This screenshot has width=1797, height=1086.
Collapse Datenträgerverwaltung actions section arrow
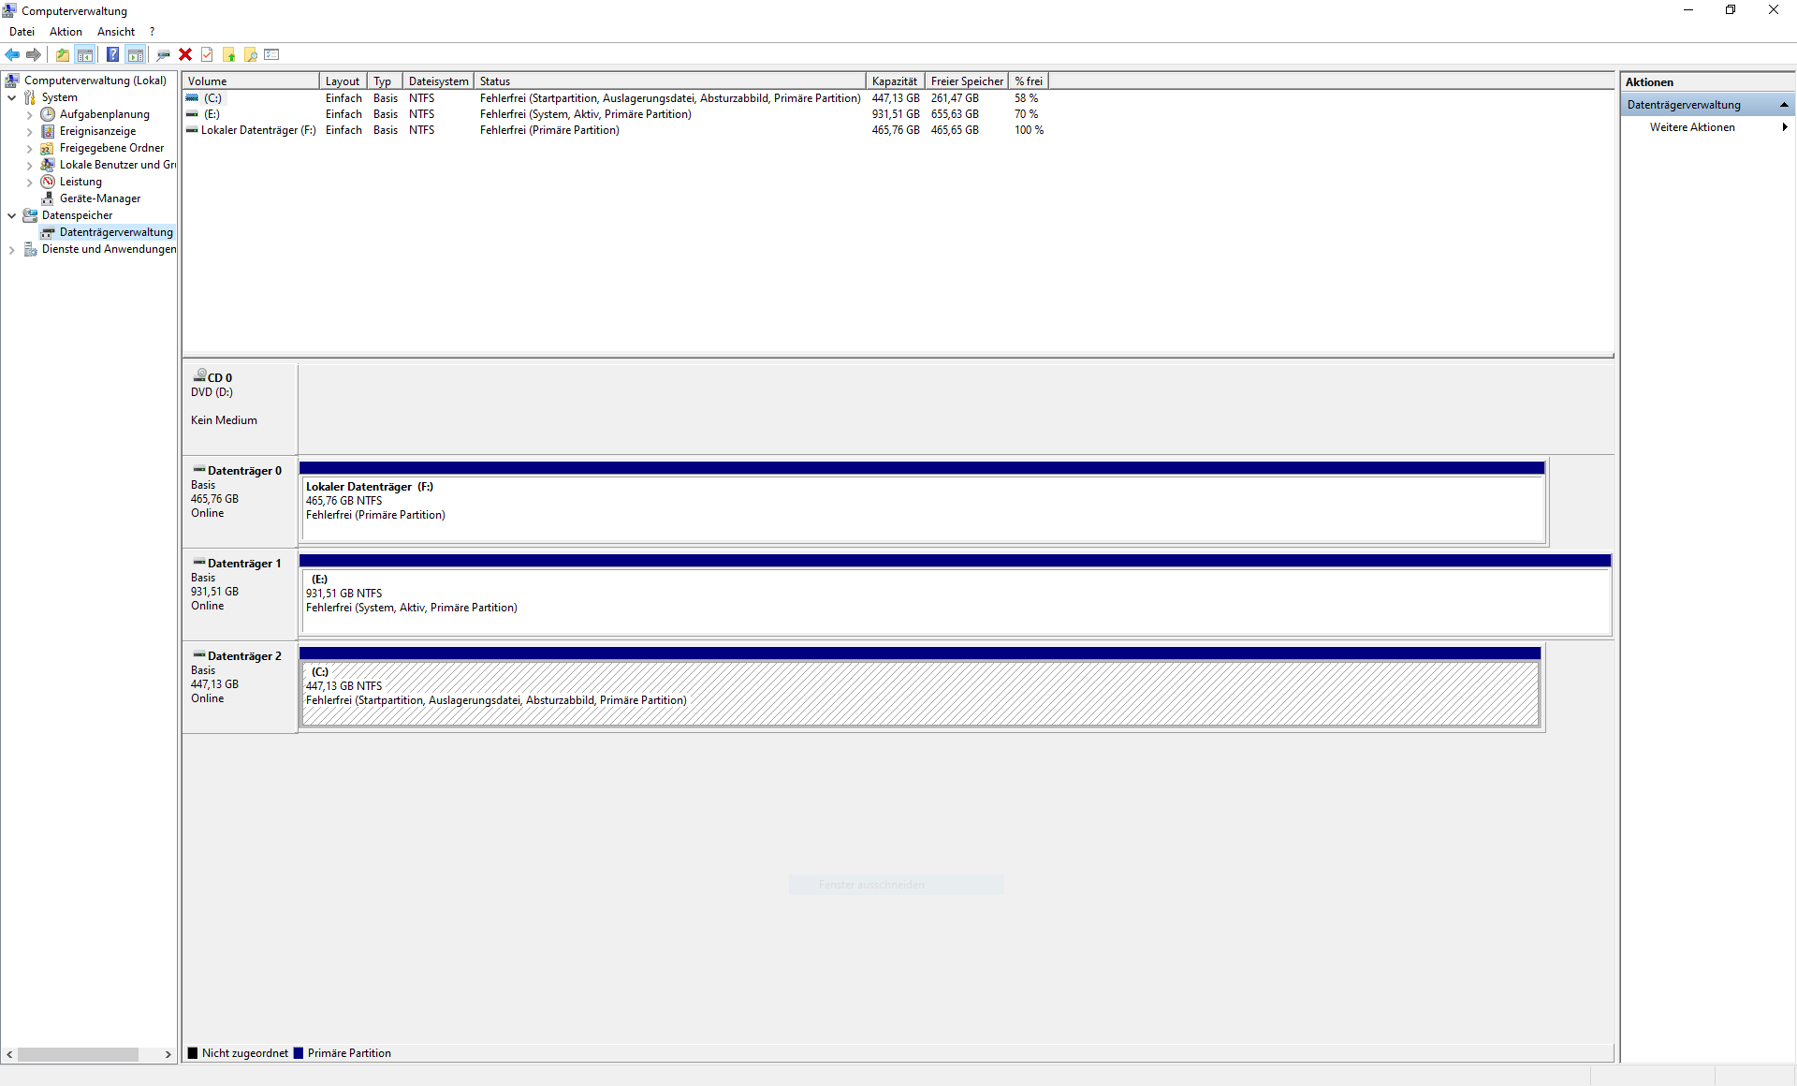point(1784,105)
